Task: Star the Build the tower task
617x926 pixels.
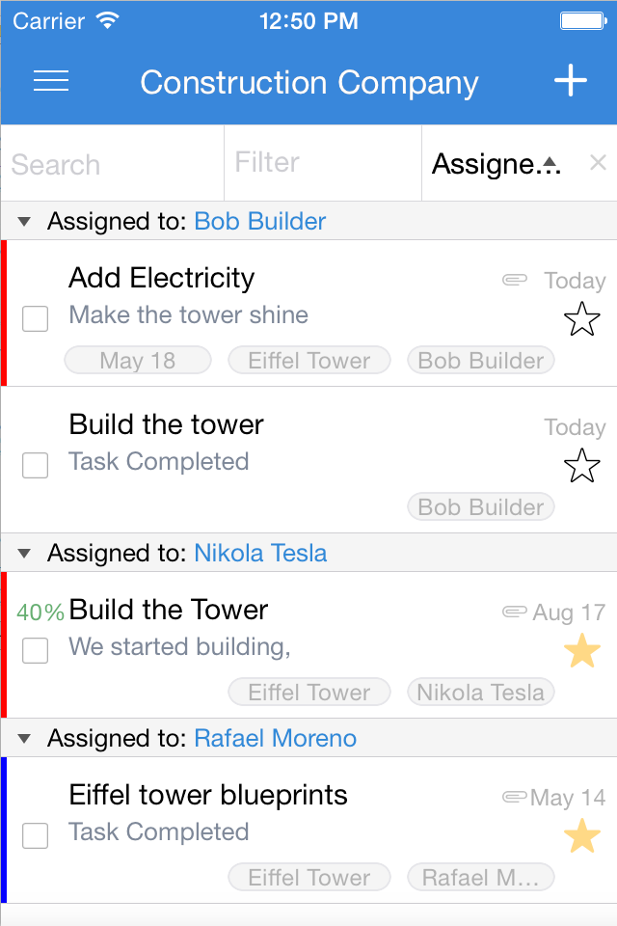Action: pos(581,466)
